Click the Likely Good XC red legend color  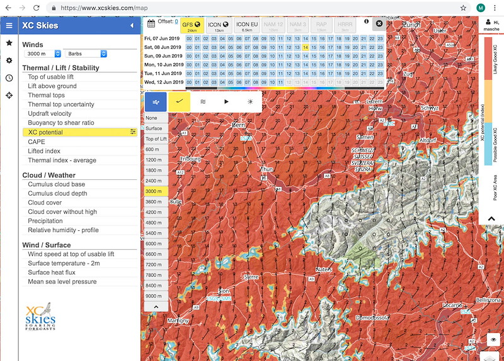point(488,58)
